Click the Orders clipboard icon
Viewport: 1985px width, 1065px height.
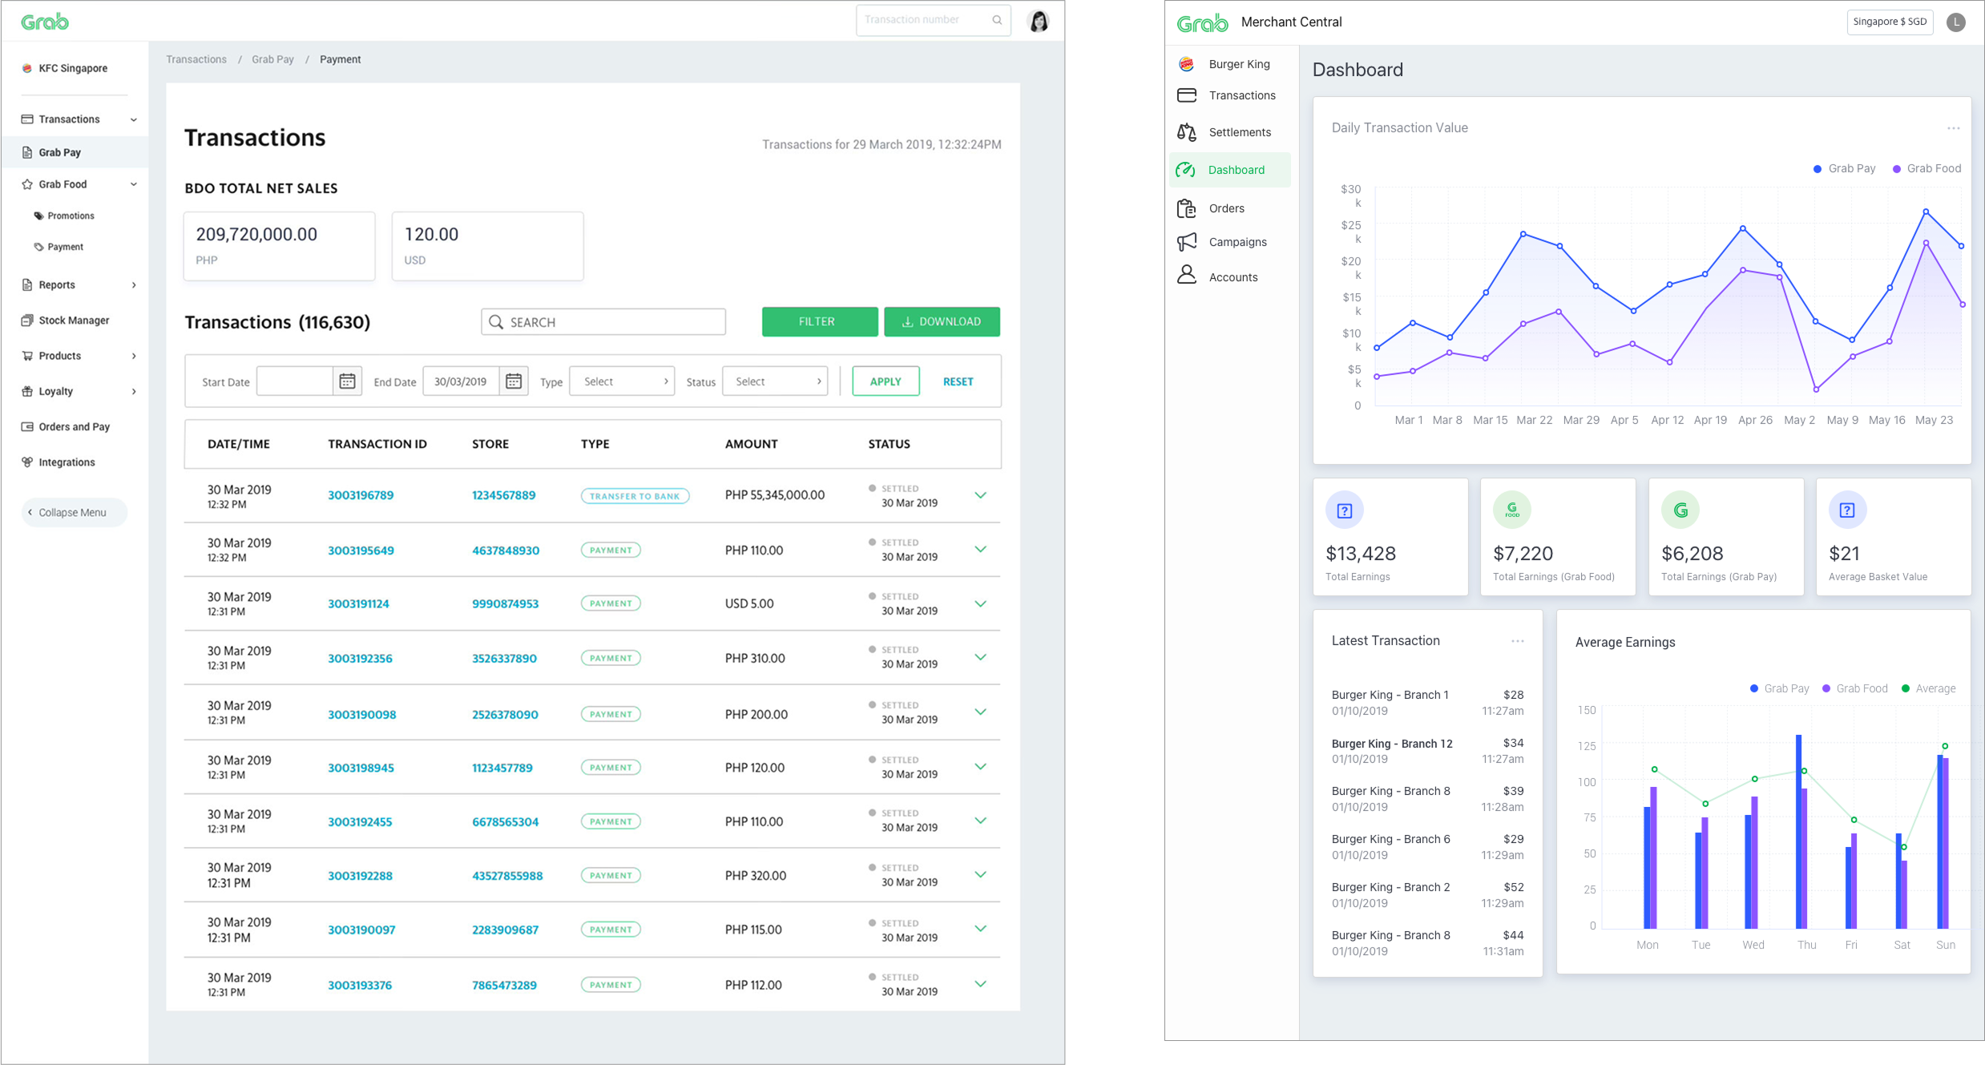point(1187,208)
